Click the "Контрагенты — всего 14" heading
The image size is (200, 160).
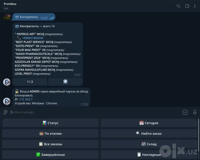(35, 26)
